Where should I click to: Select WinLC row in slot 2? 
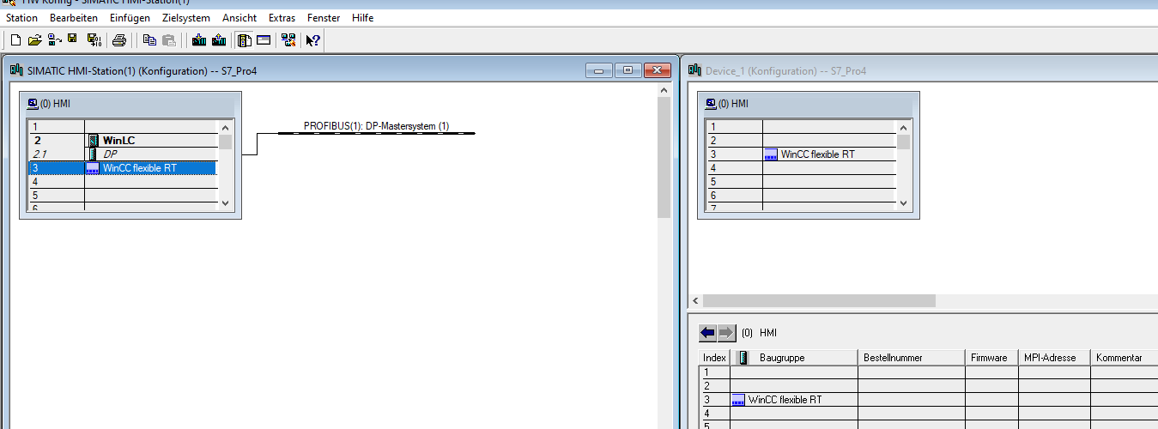(123, 140)
